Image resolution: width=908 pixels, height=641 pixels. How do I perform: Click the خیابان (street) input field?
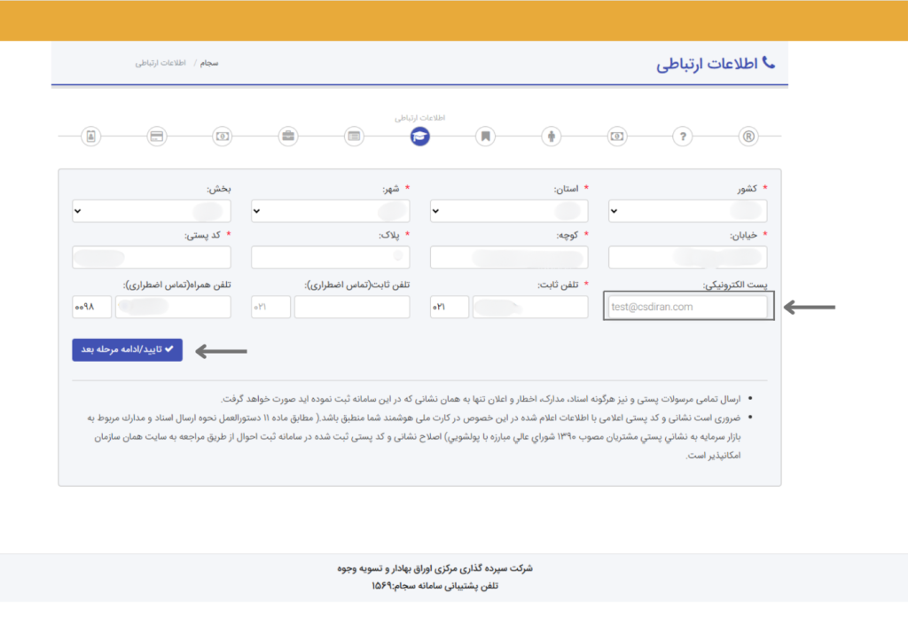click(x=688, y=257)
